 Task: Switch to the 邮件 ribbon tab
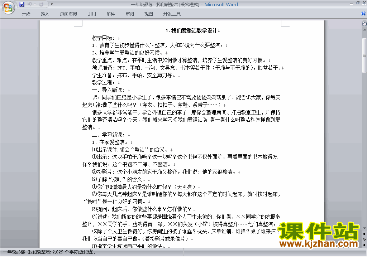coord(111,14)
